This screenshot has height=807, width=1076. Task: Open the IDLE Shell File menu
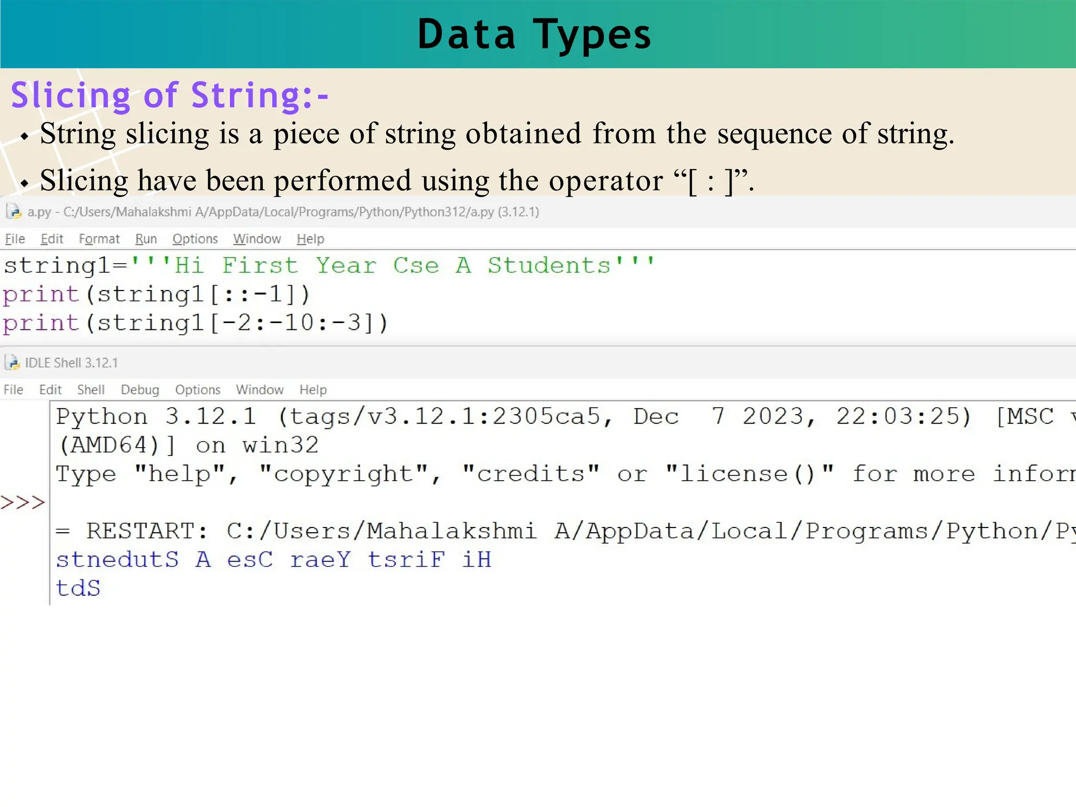pos(14,390)
